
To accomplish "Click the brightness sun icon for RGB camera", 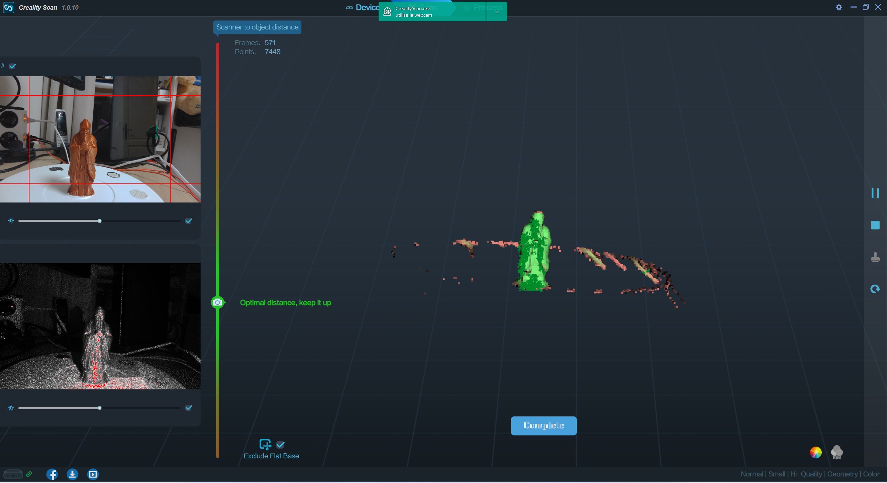I will point(11,221).
